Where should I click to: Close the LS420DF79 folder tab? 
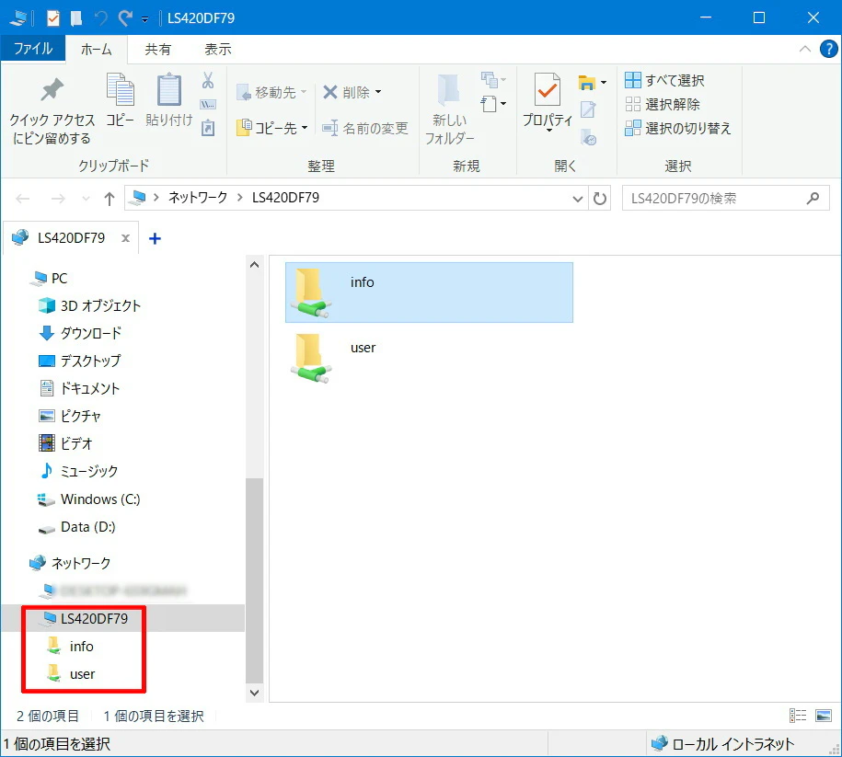tap(126, 238)
